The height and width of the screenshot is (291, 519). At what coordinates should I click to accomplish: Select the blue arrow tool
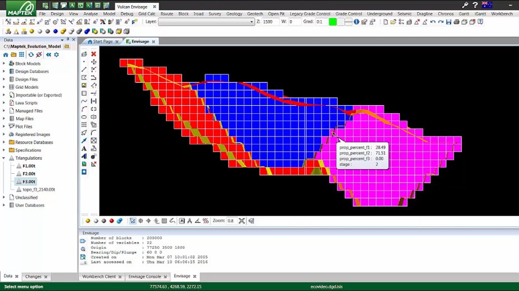coord(84,140)
